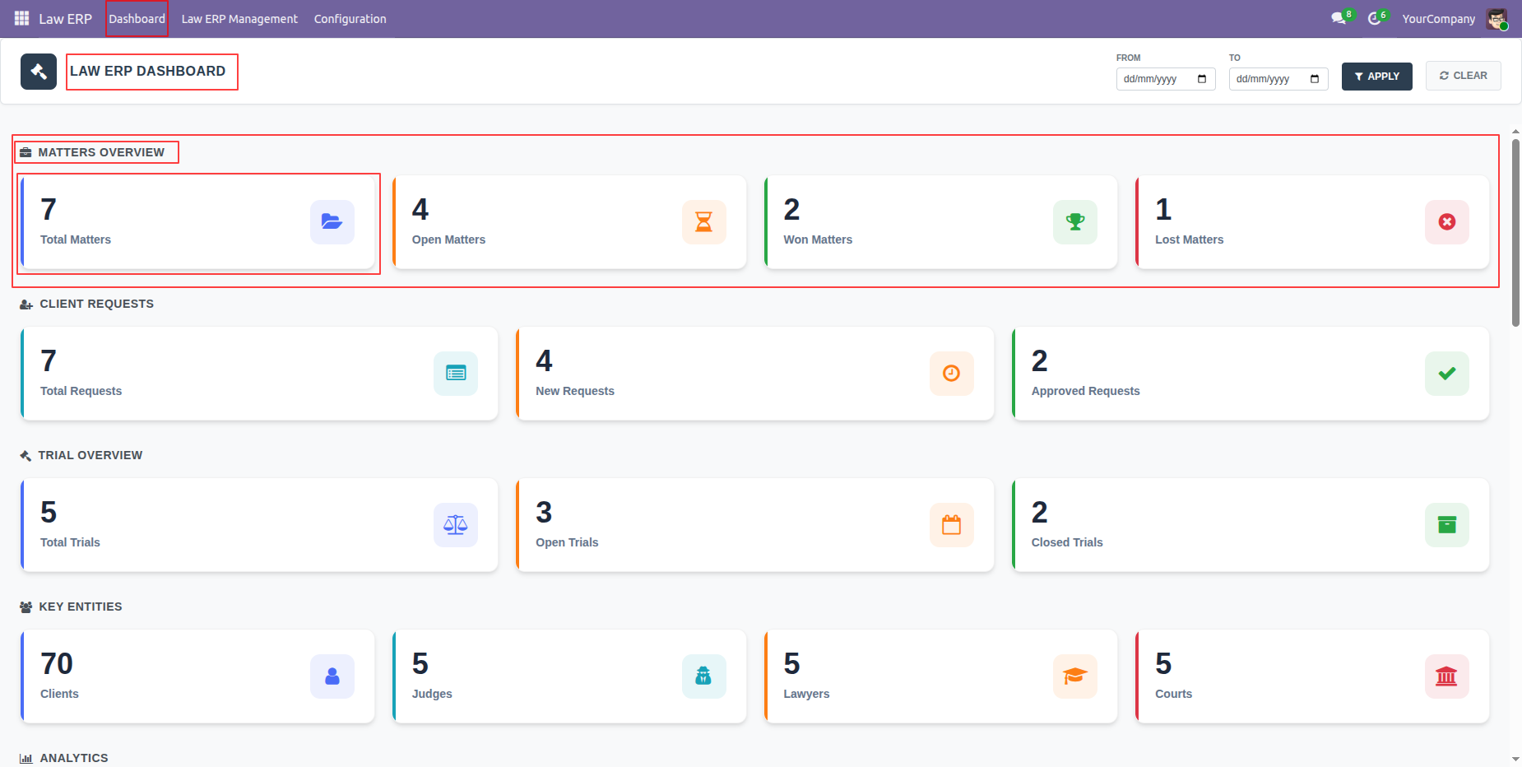1522x767 pixels.
Task: Open the Law ERP Management menu
Action: 239,19
